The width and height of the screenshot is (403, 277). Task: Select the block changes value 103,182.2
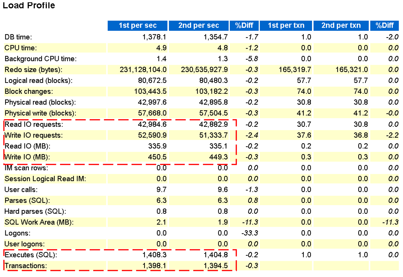[x=211, y=92]
